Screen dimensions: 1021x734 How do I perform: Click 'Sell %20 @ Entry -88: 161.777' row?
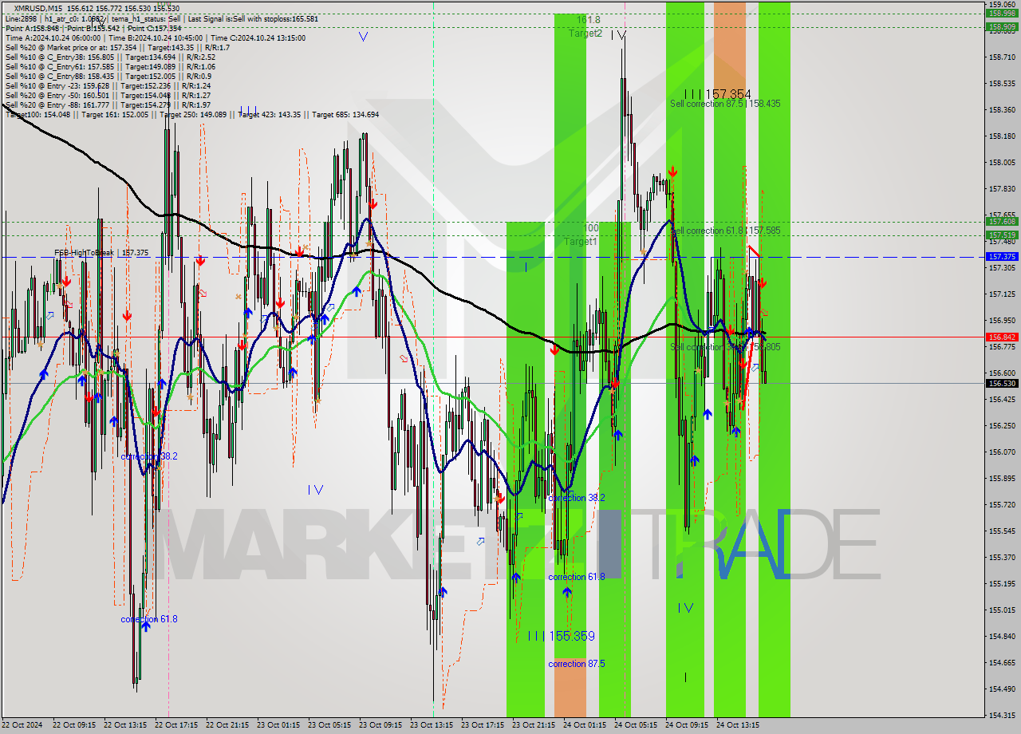[108, 105]
